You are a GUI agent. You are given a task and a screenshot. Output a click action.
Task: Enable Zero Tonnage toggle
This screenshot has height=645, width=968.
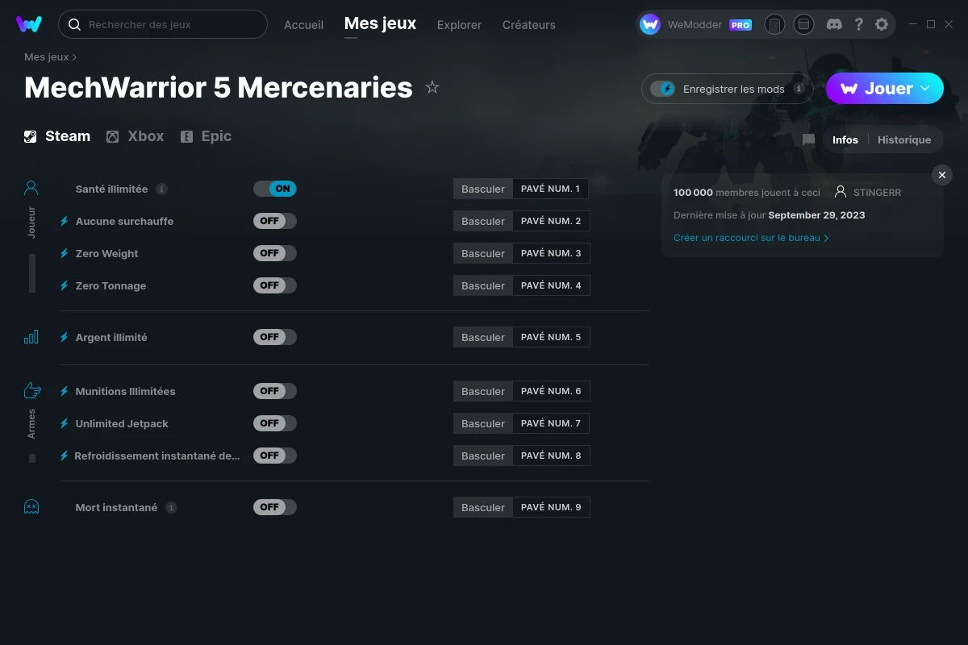(x=275, y=285)
